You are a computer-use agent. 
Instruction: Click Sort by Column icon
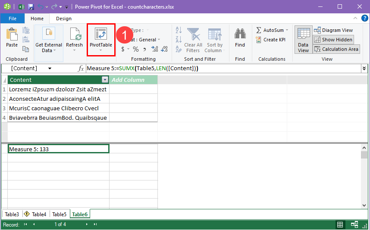[215, 34]
